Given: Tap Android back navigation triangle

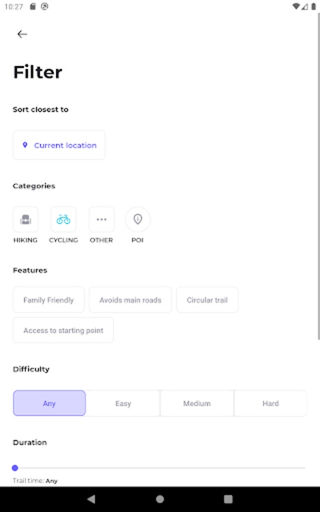Looking at the screenshot, I should point(91,499).
